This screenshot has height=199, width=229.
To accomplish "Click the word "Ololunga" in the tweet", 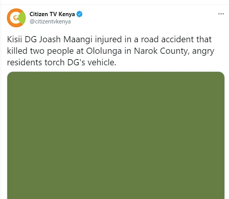I will coord(104,51).
